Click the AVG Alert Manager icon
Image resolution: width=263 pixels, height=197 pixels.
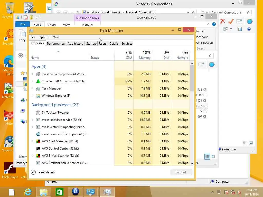point(38,141)
